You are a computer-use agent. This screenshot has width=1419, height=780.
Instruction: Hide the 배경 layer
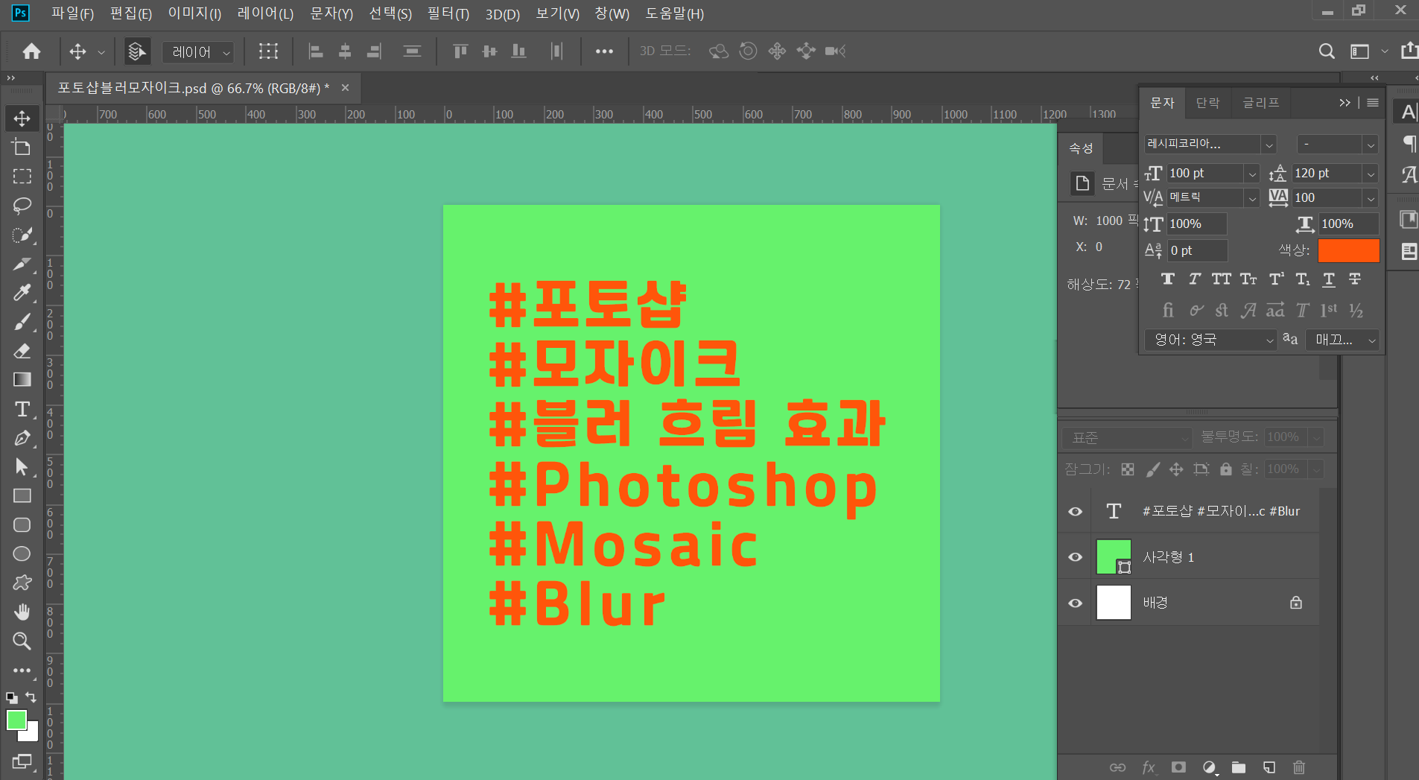1075,603
